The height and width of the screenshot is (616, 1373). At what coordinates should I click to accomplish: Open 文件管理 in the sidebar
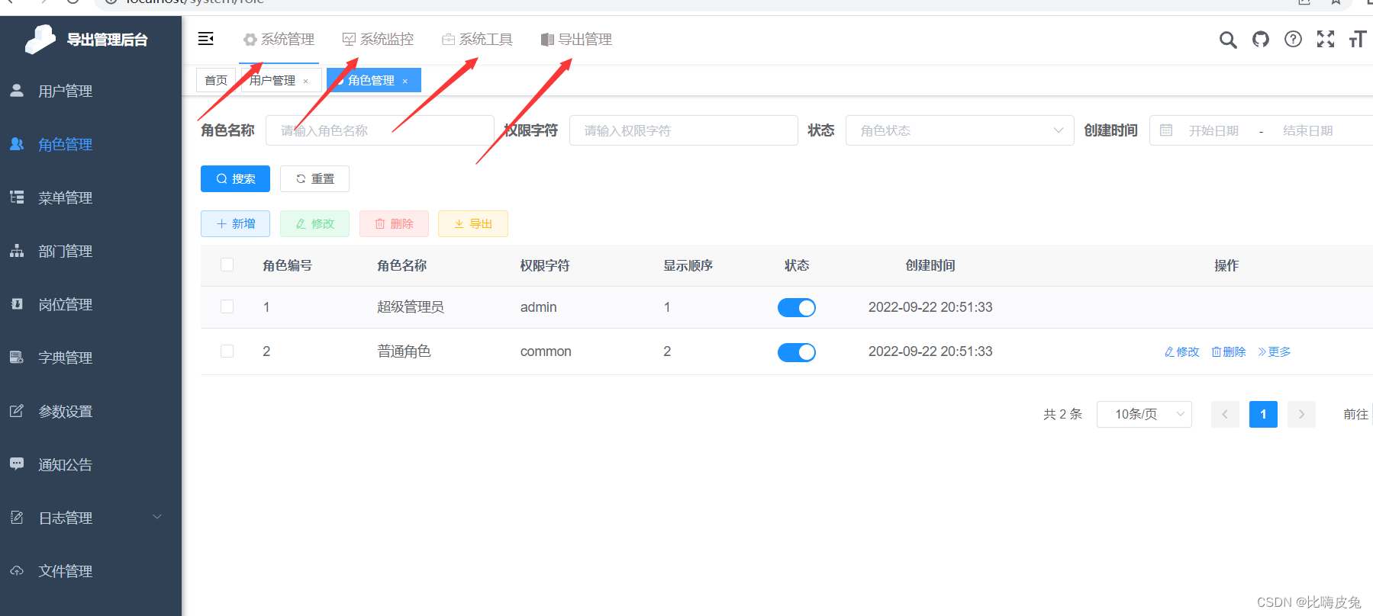click(91, 571)
